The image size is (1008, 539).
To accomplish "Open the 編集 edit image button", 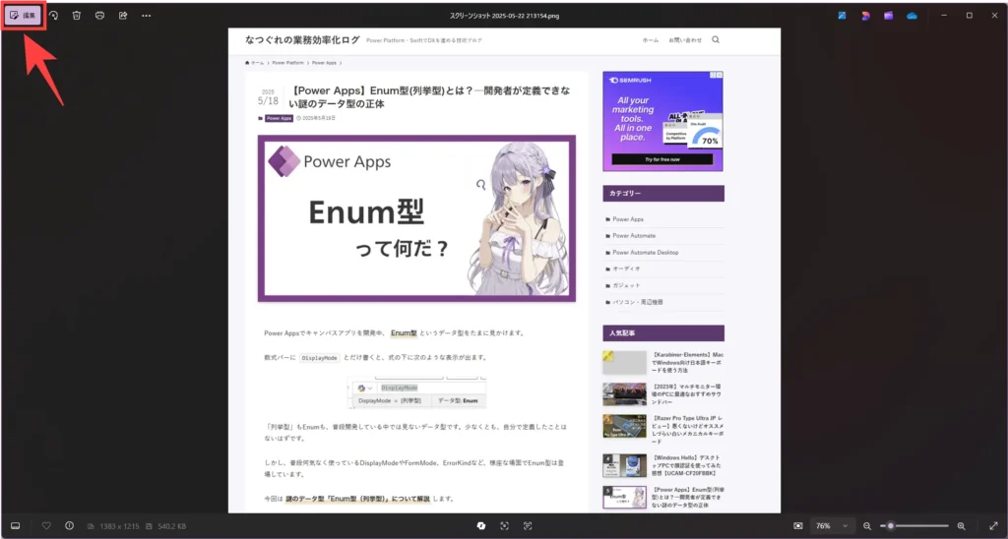I will pos(24,16).
